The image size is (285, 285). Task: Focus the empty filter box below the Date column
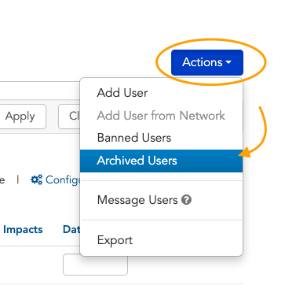coord(95,265)
